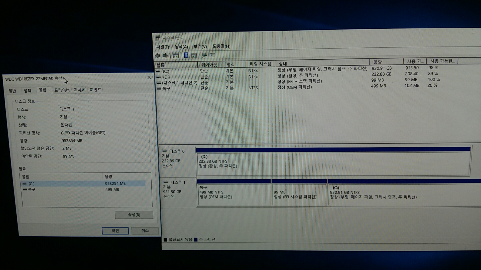This screenshot has height=270, width=481.
Task: Sort by the 사용 가능한 percentage column header
Action: point(442,61)
